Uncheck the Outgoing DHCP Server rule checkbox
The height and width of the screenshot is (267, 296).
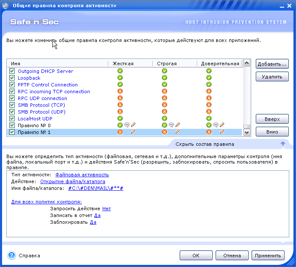pos(12,71)
